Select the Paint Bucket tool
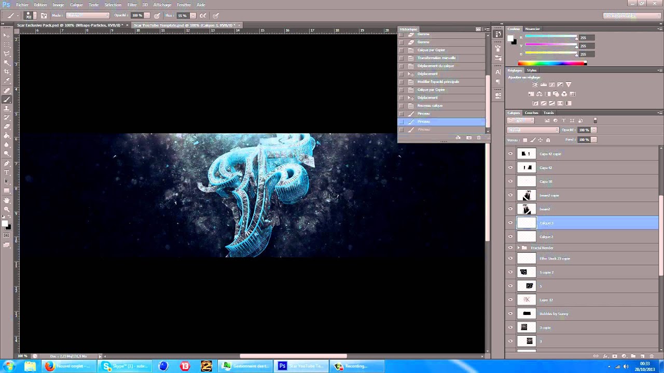 tap(7, 136)
